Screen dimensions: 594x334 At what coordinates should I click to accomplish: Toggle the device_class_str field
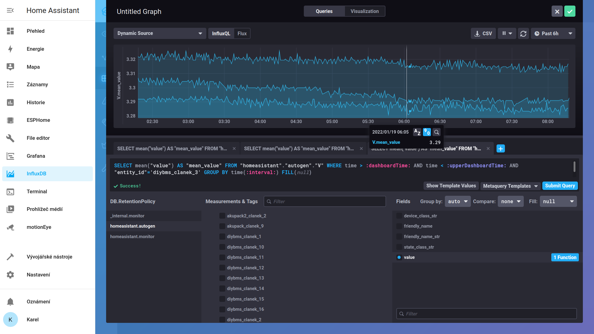coord(399,216)
